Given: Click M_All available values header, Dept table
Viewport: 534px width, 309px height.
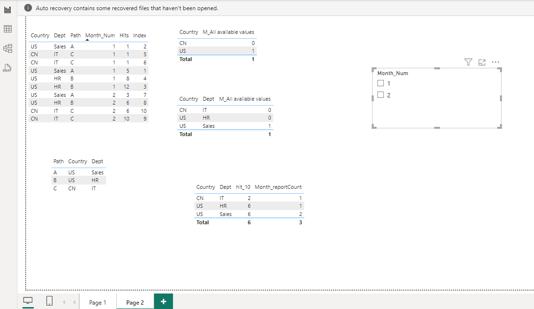Looking at the screenshot, I should point(245,99).
